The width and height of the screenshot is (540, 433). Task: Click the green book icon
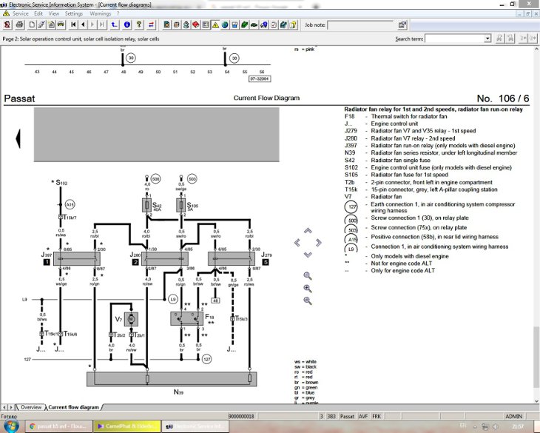pyautogui.click(x=244, y=25)
